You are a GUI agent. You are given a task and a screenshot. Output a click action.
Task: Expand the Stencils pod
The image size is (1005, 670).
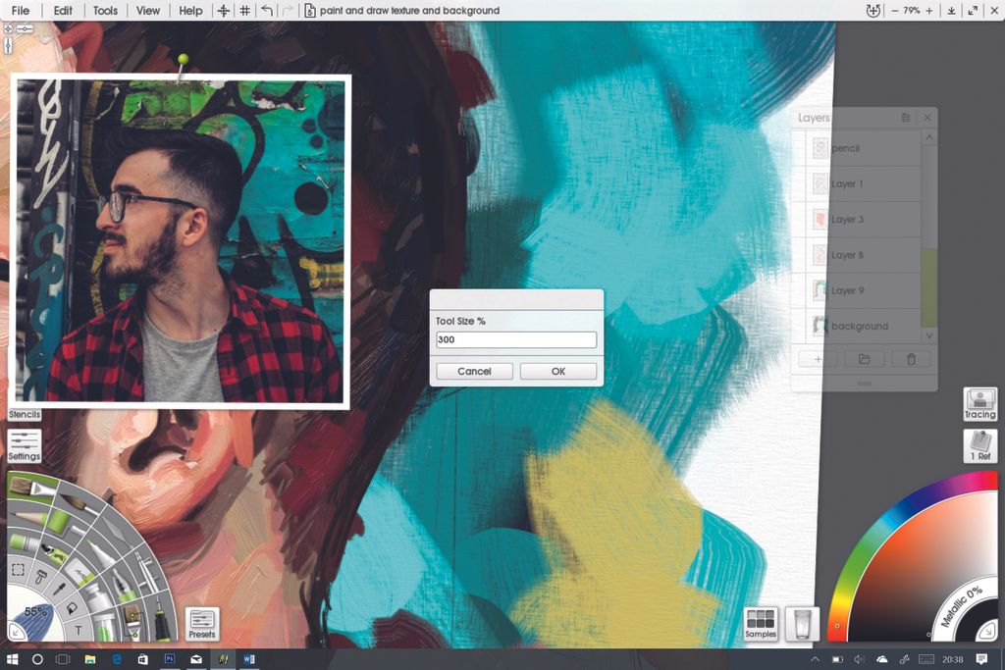[x=24, y=412]
